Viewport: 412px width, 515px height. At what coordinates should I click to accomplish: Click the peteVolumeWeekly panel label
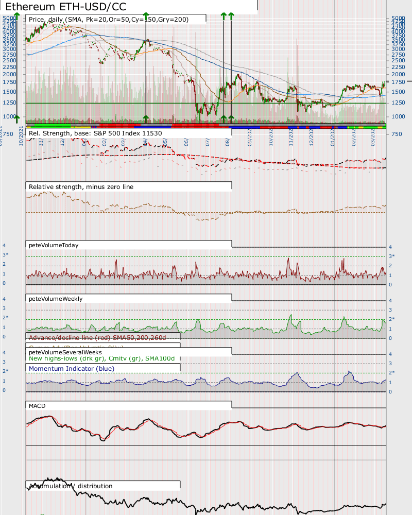coord(56,299)
